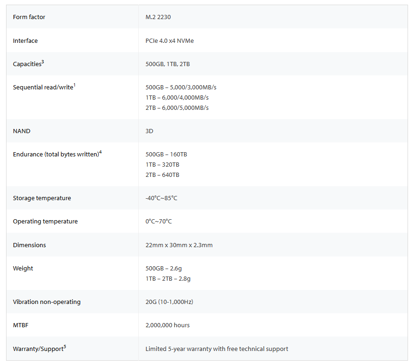Click footnote 5 next to Warranty/Support
This screenshot has width=415, height=364.
tap(65, 346)
